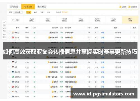Click league icon in the 17:00 U21 row
The height and width of the screenshot is (101, 140).
pos(13,77)
